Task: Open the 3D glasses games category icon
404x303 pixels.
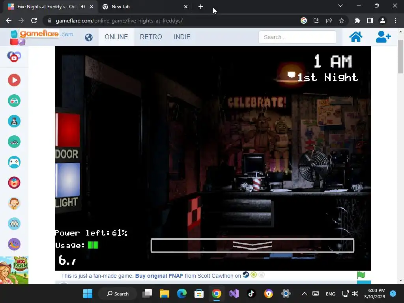Action: click(14, 101)
